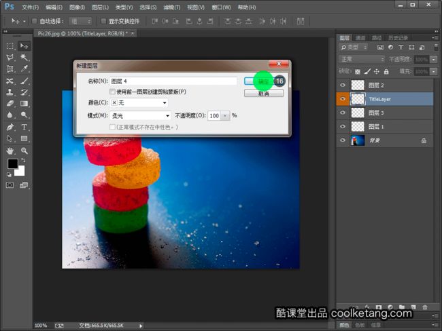Image resolution: width=442 pixels, height=331 pixels.
Task: Open the opacity slider arrow in dialog
Action: tap(225, 115)
